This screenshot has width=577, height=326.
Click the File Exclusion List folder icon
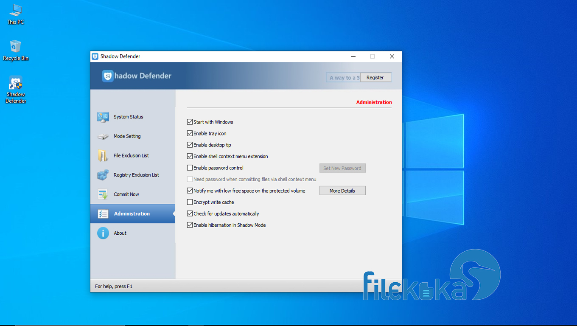(x=103, y=156)
